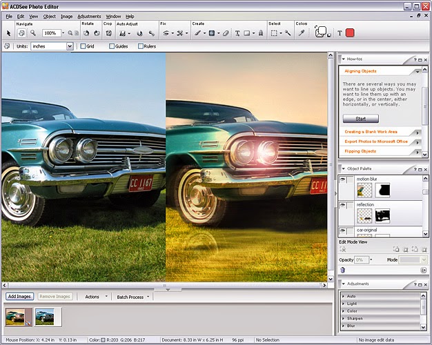This screenshot has width=432, height=345.
Task: Select the hand pan tool
Action: pyautogui.click(x=21, y=32)
